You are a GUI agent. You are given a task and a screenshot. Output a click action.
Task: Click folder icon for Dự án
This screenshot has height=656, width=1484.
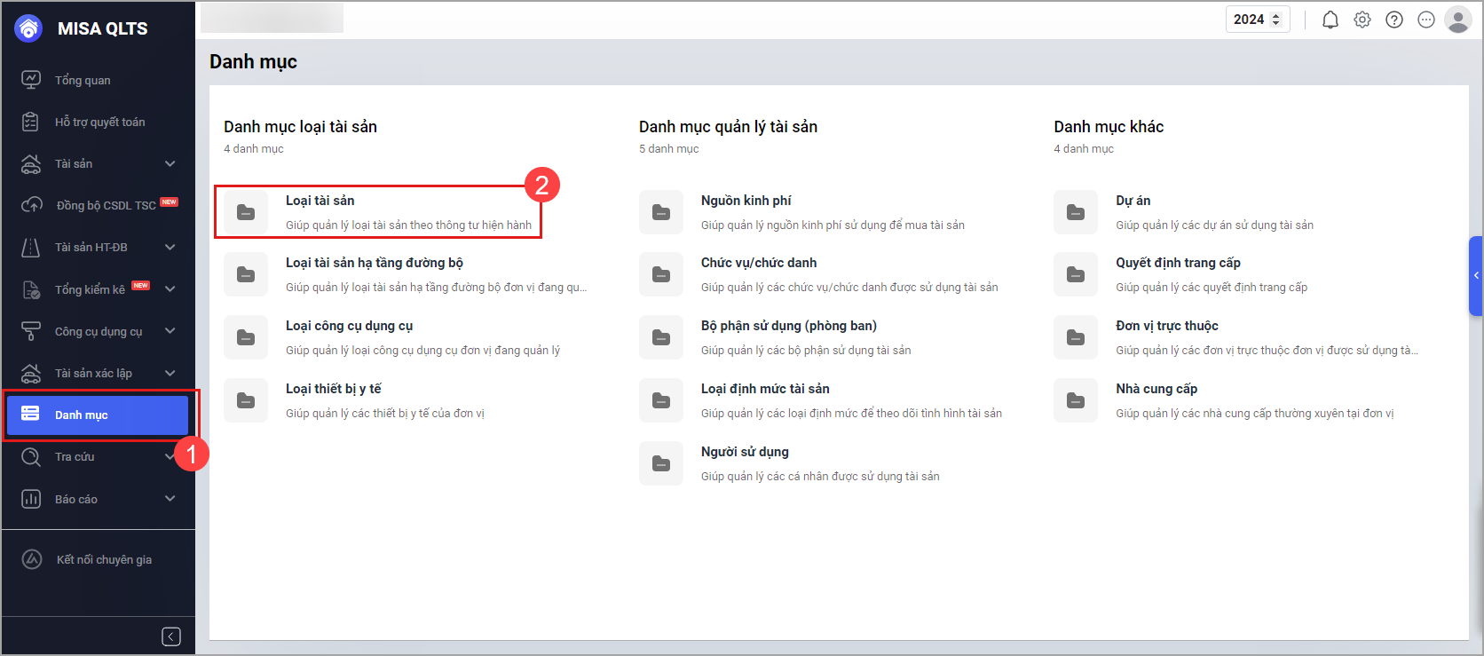[1076, 212]
